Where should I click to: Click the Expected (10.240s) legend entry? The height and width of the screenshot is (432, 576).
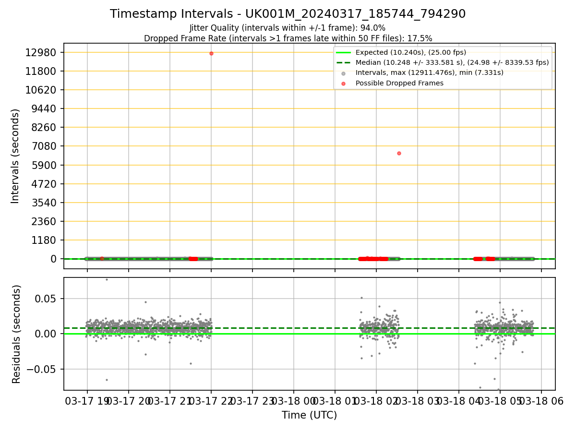(410, 52)
